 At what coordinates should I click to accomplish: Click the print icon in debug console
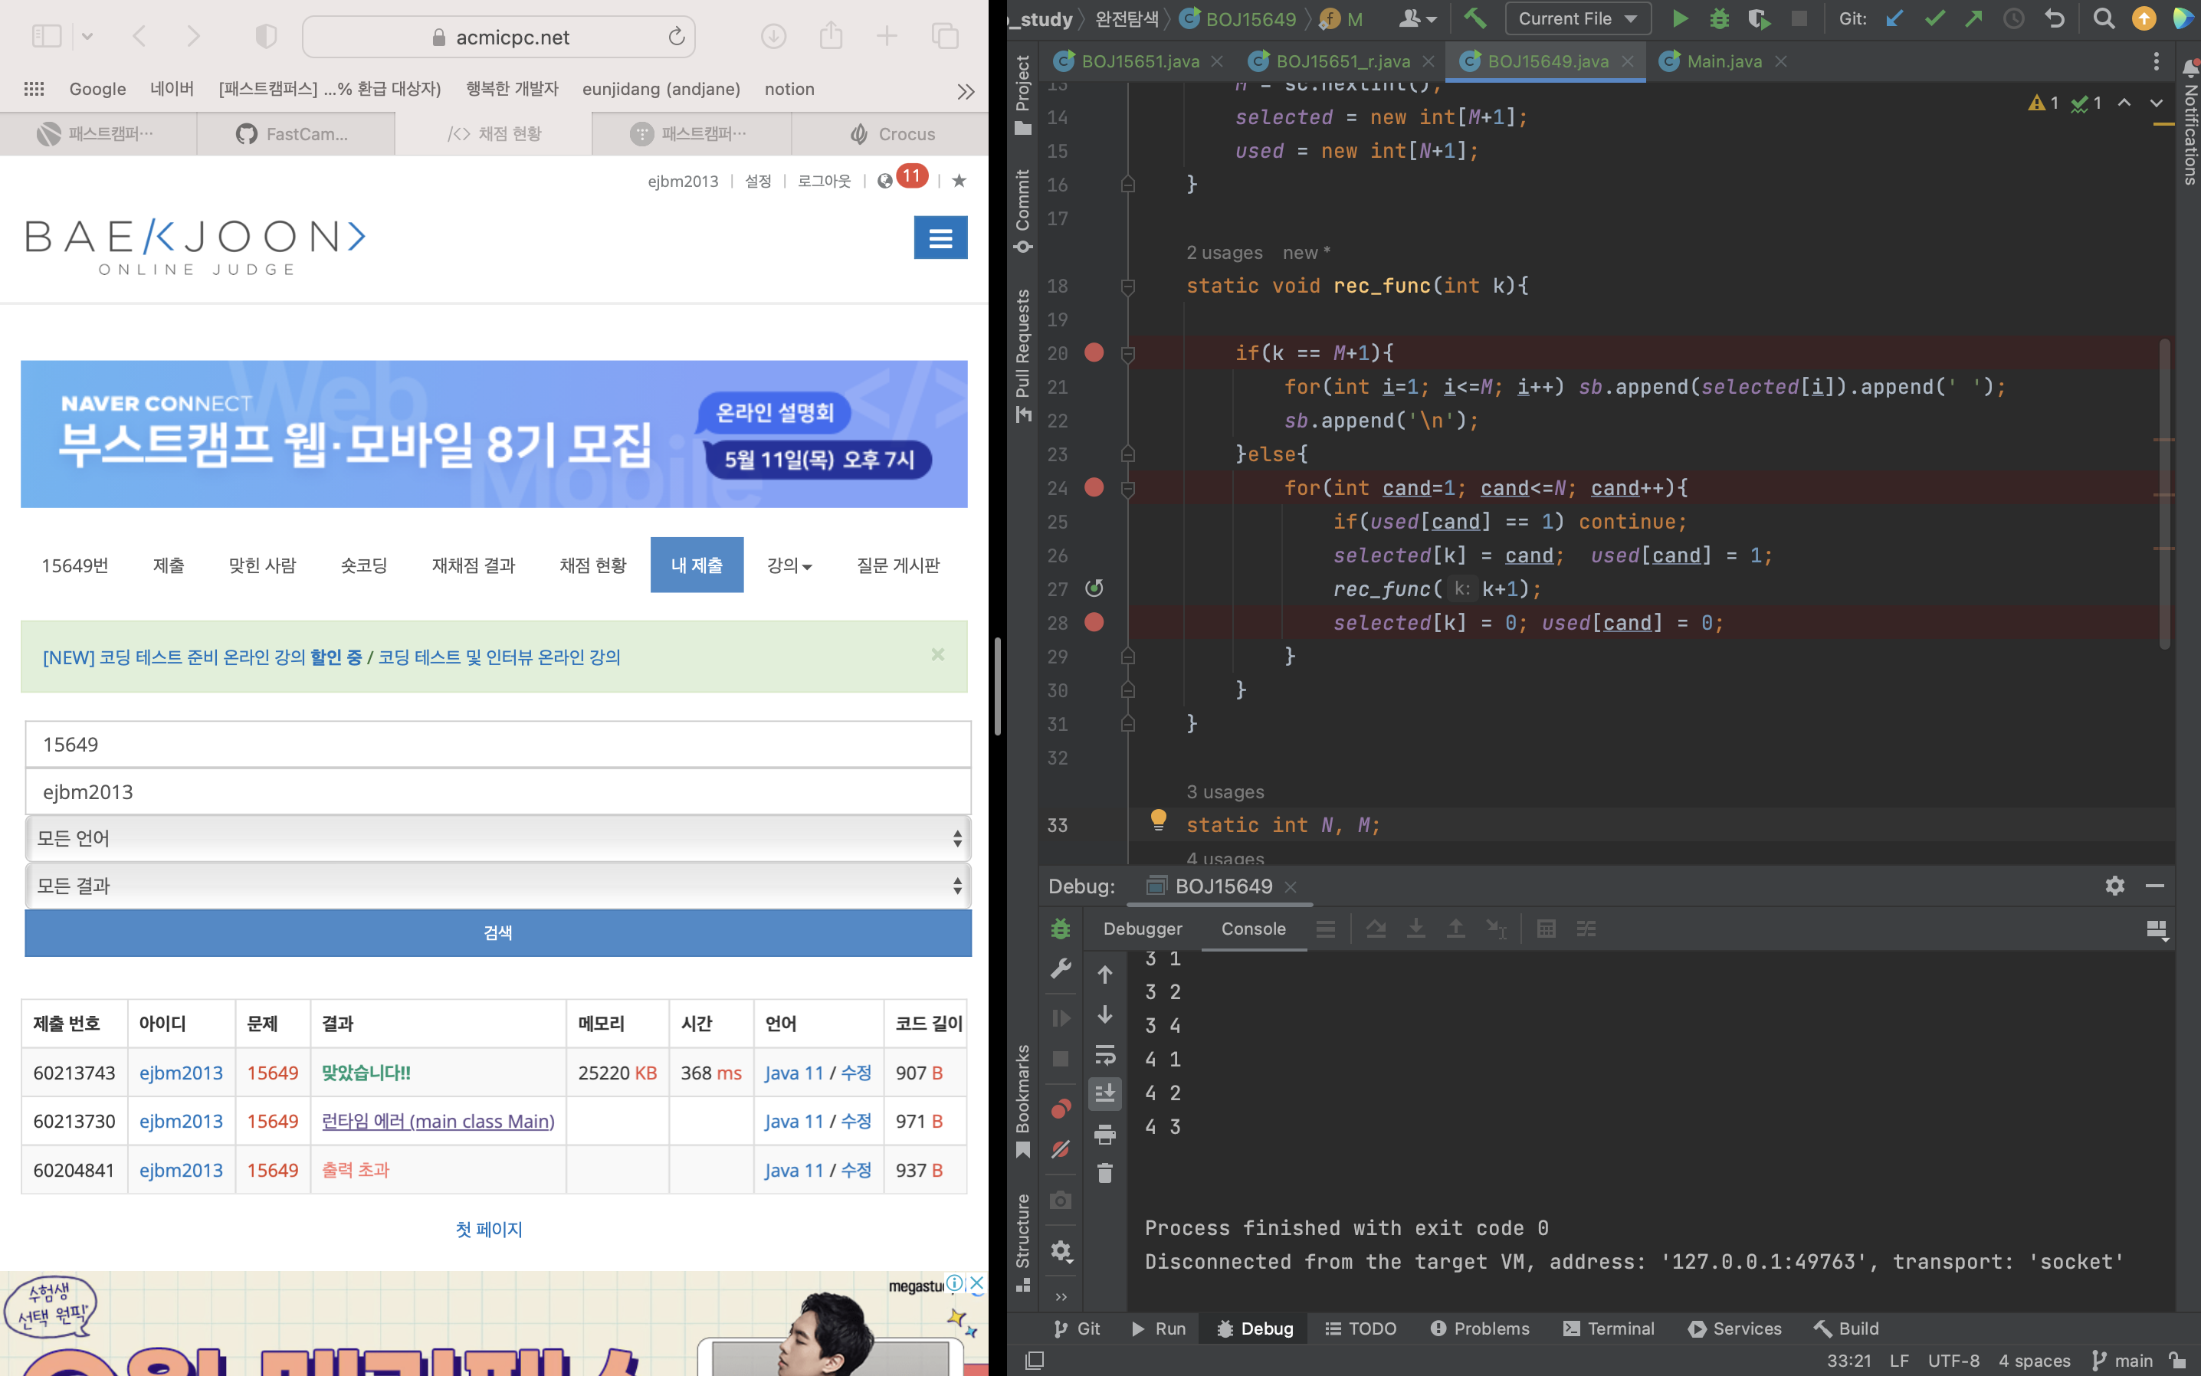pyautogui.click(x=1104, y=1134)
